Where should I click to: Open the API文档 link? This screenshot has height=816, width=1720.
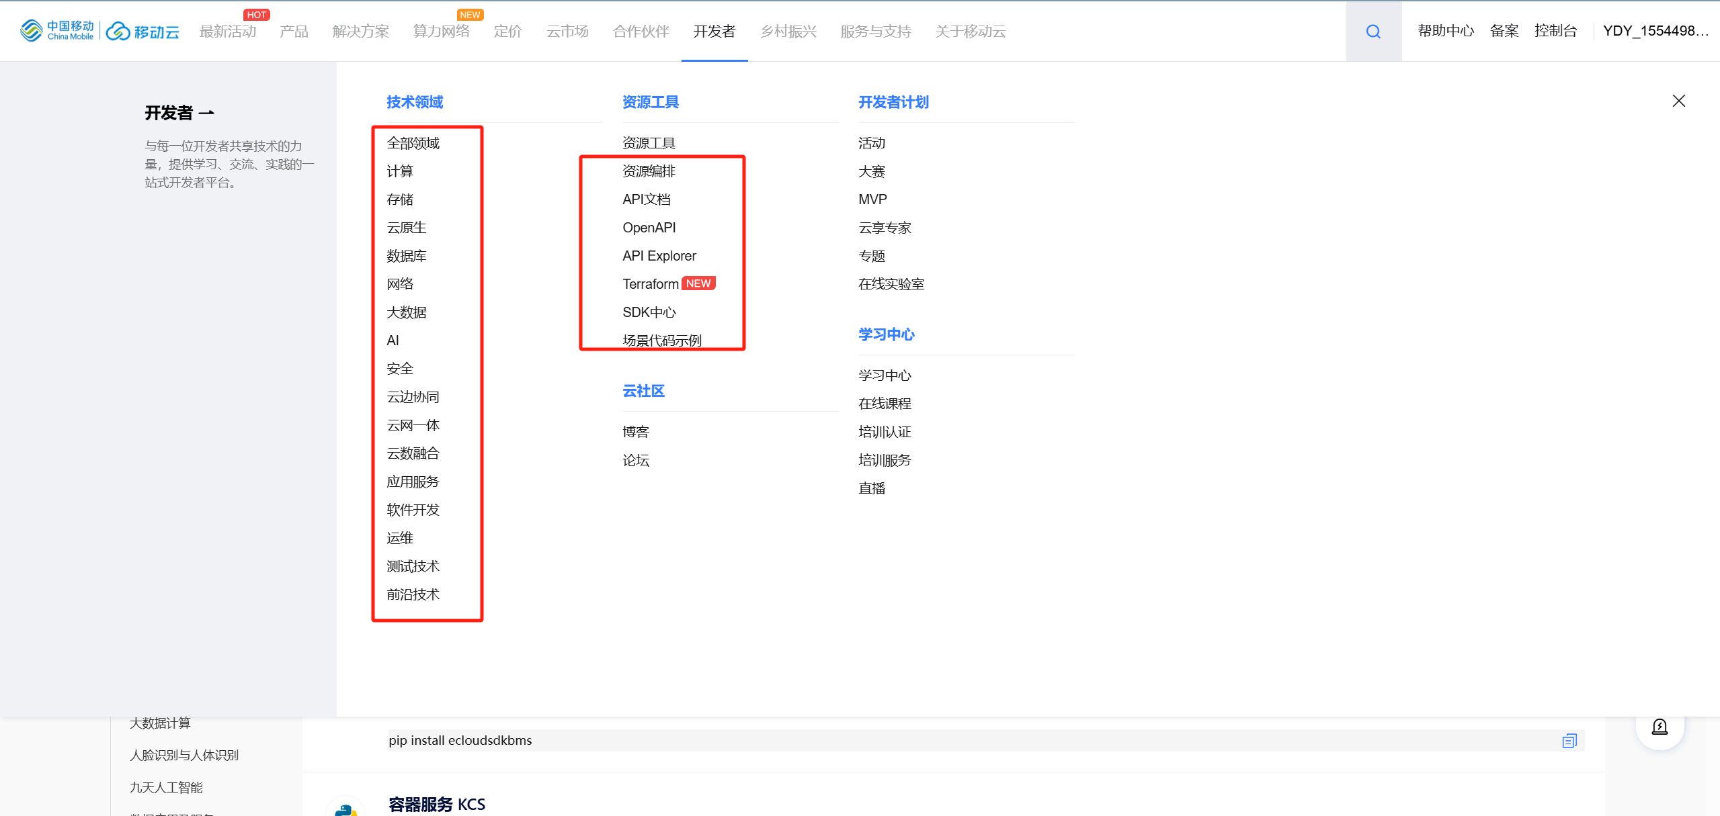[646, 199]
